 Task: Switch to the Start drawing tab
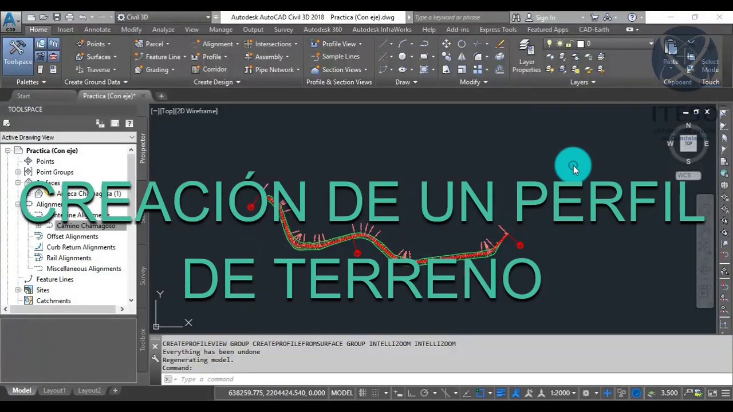[x=23, y=96]
